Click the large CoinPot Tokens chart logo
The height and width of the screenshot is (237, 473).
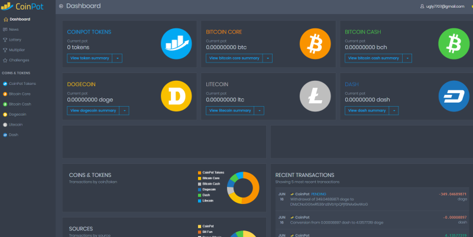click(176, 44)
